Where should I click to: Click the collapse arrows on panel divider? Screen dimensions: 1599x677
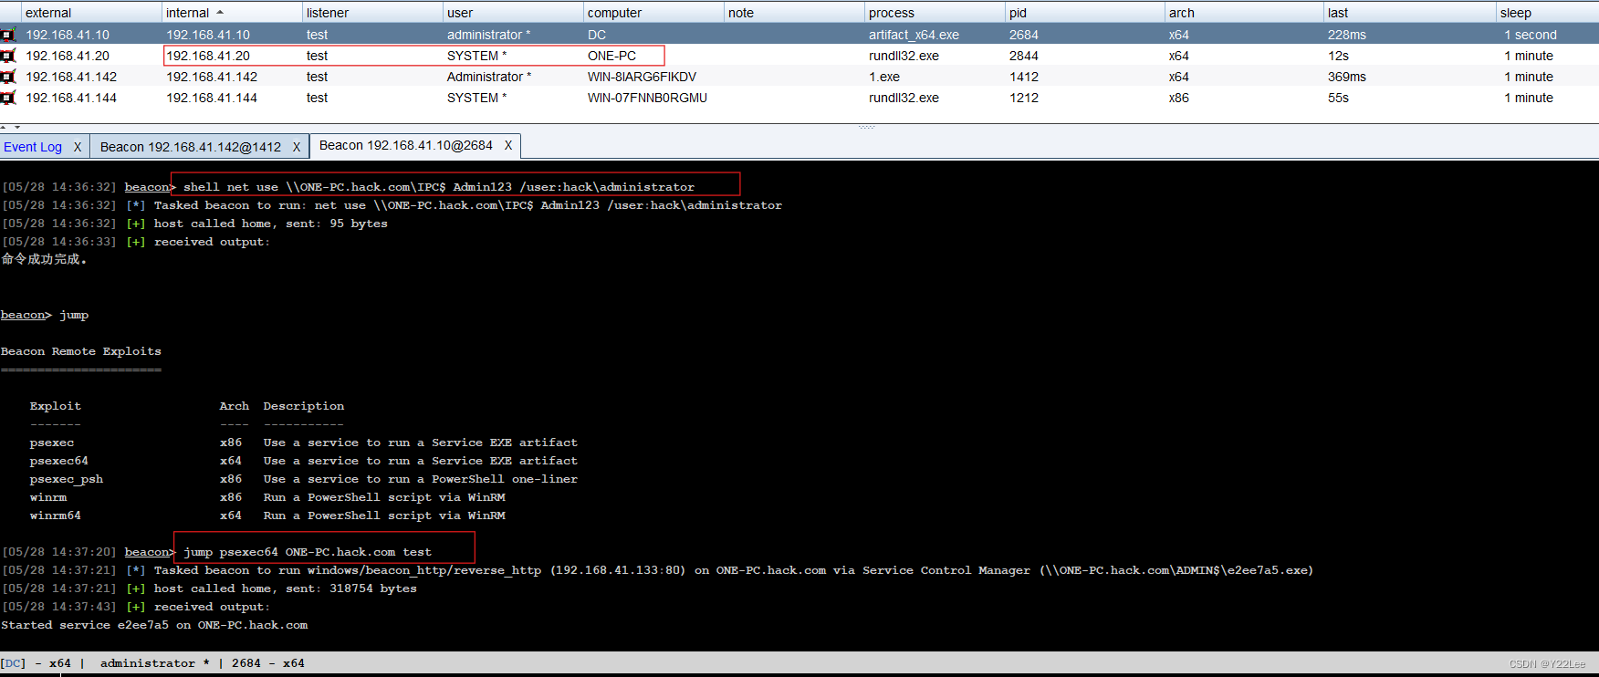point(10,128)
